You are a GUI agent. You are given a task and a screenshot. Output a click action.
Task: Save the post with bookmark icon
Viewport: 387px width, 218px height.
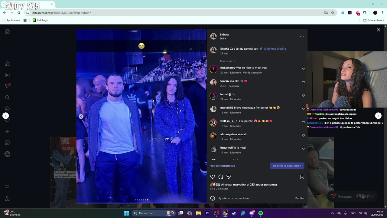coord(302,177)
